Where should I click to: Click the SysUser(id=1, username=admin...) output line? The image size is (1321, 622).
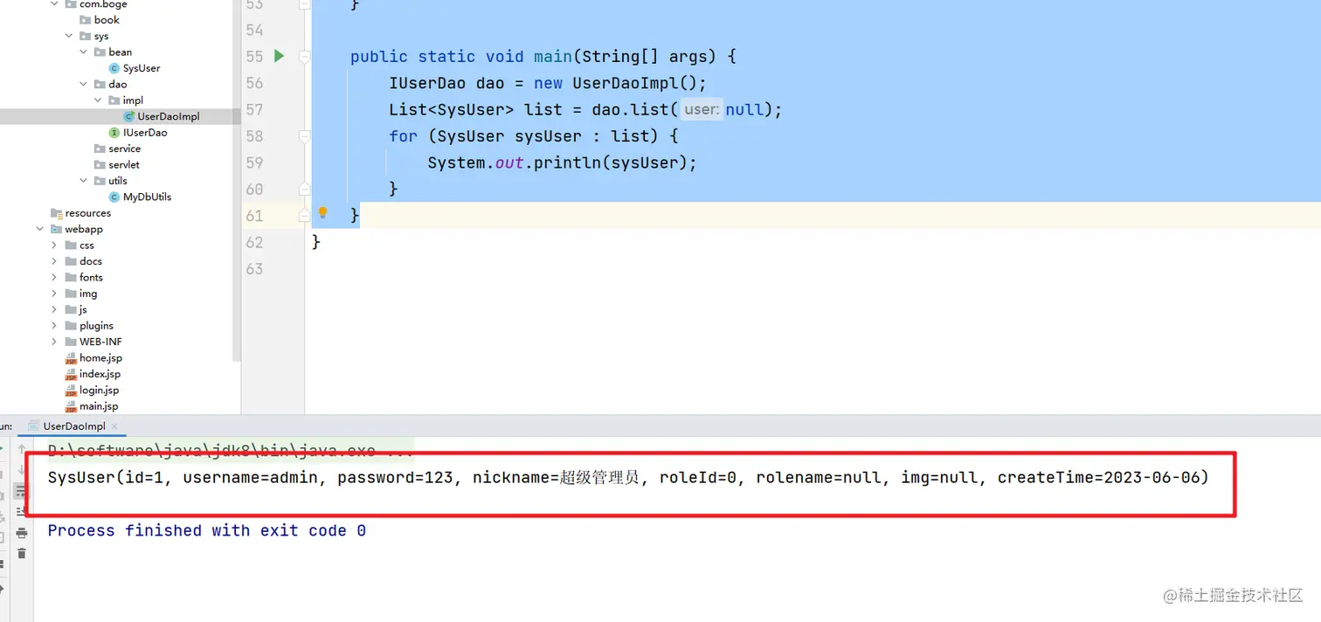pyautogui.click(x=628, y=477)
